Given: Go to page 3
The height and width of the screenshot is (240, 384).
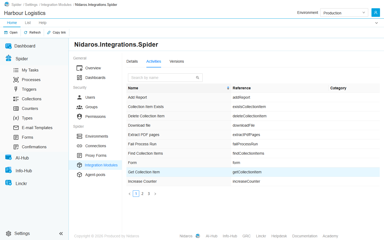Looking at the screenshot, I should pos(149,194).
